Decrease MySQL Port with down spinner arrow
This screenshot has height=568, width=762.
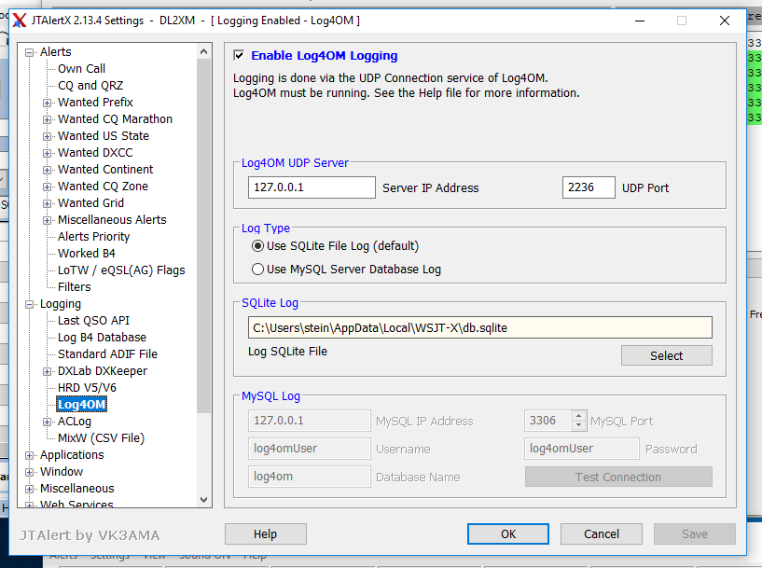[578, 425]
